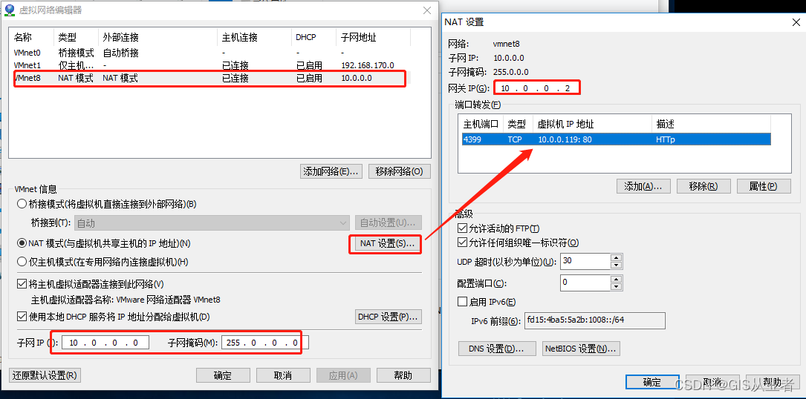This screenshot has height=399, width=806.
Task: Open NAT 设置(S)... button
Action: [x=387, y=244]
